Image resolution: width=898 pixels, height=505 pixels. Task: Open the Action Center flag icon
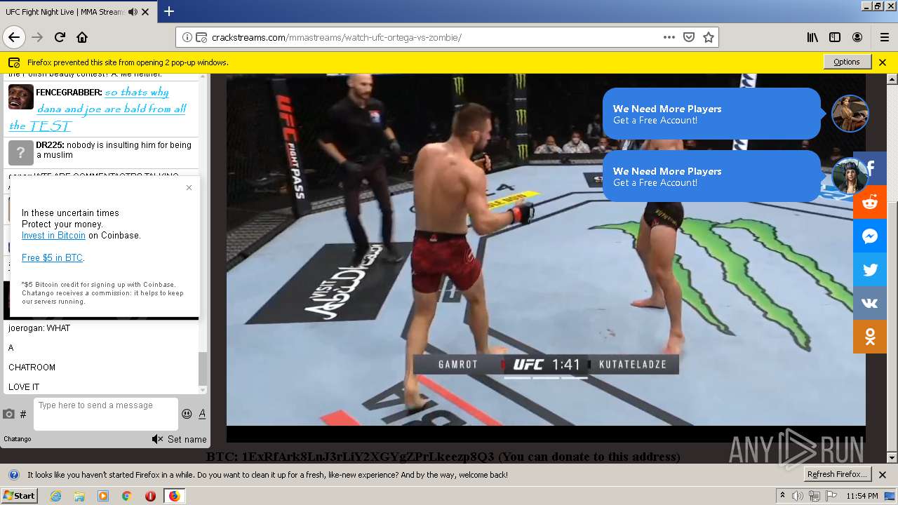click(x=831, y=496)
